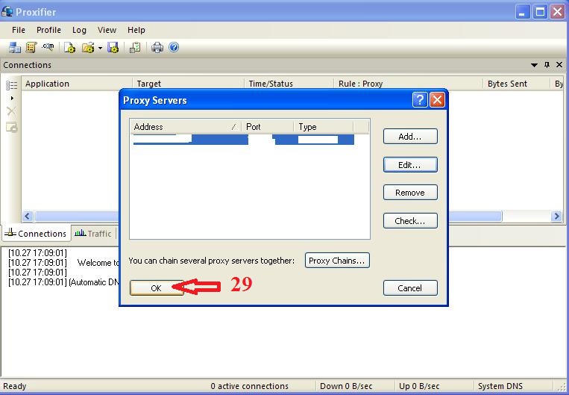Click Proxy Servers dialog help button
This screenshot has width=569, height=395.
pyautogui.click(x=420, y=99)
